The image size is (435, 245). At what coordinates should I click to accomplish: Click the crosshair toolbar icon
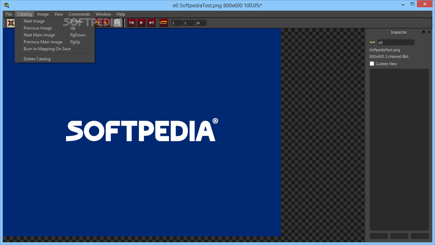106,23
